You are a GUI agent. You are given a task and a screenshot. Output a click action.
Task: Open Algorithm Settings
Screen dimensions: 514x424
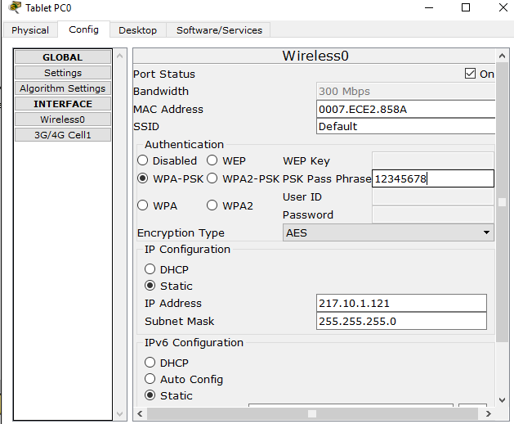coord(63,88)
